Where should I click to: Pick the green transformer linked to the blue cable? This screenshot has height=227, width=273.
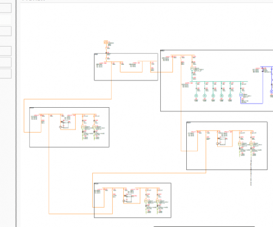click(241, 95)
